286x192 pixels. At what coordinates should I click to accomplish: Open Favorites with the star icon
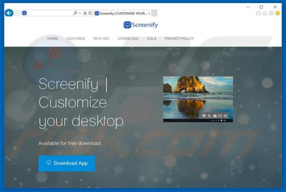pos(265,13)
